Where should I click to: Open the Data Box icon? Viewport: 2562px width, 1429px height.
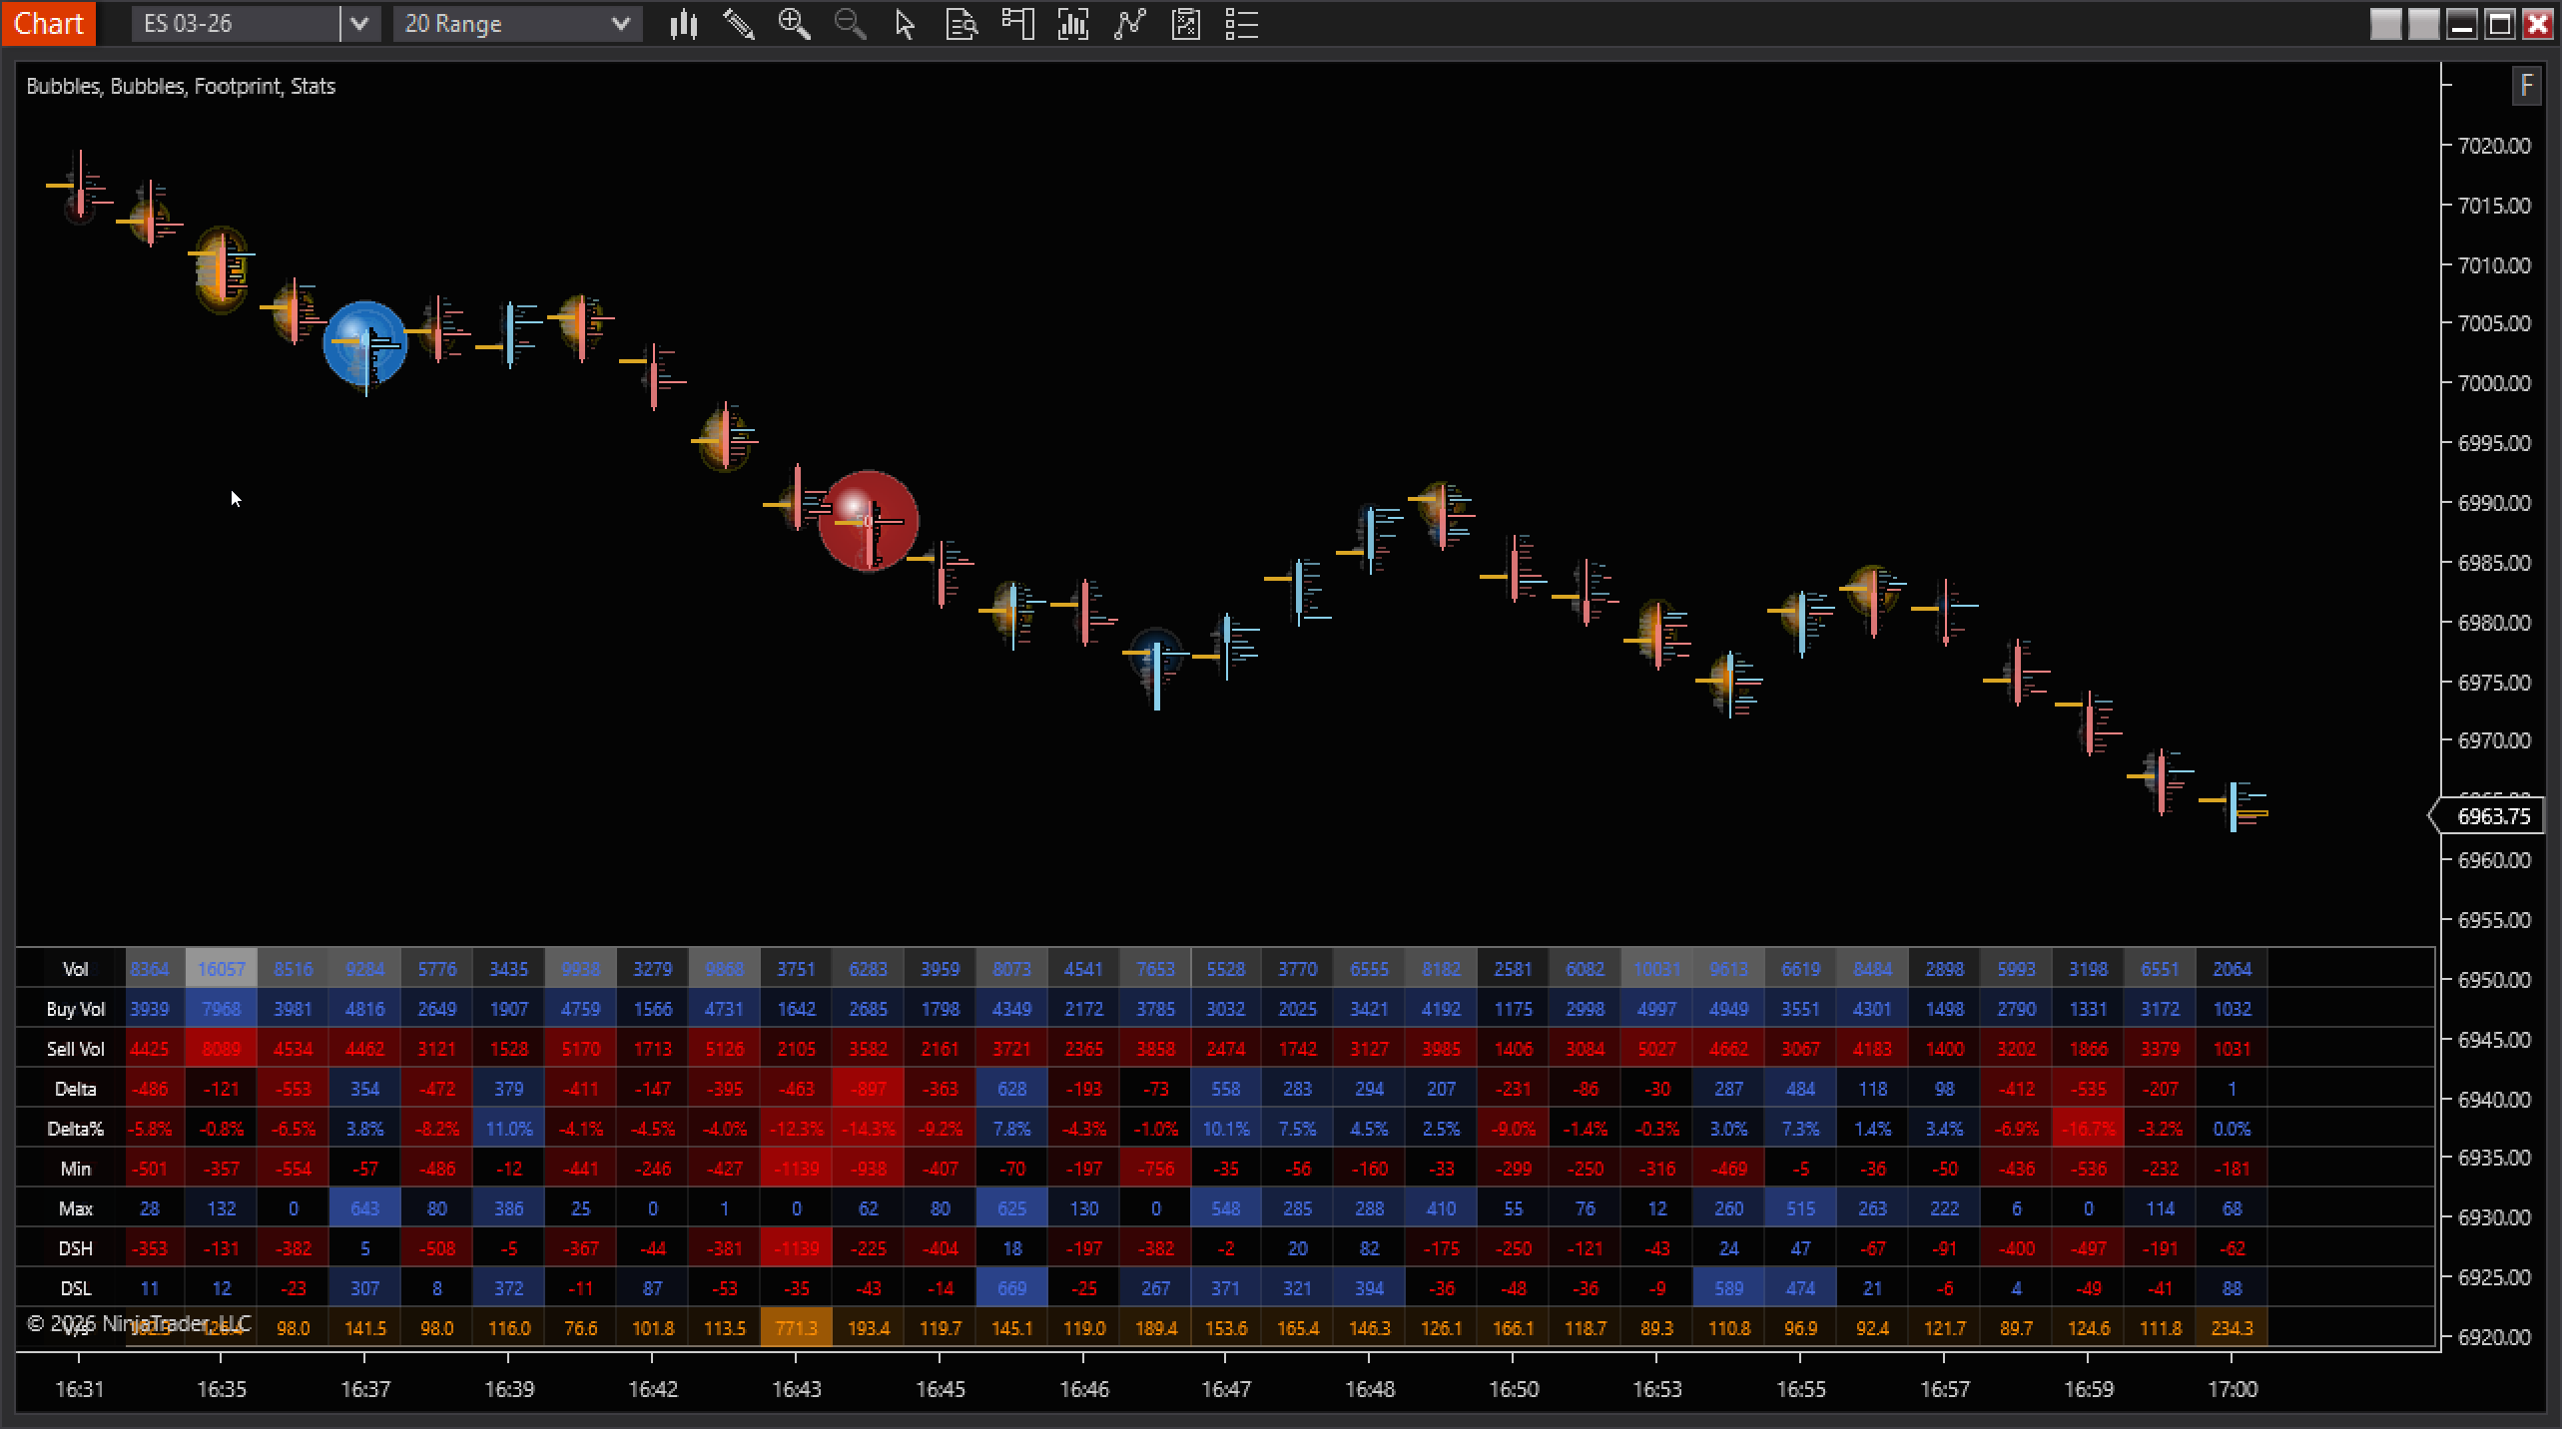(x=961, y=24)
